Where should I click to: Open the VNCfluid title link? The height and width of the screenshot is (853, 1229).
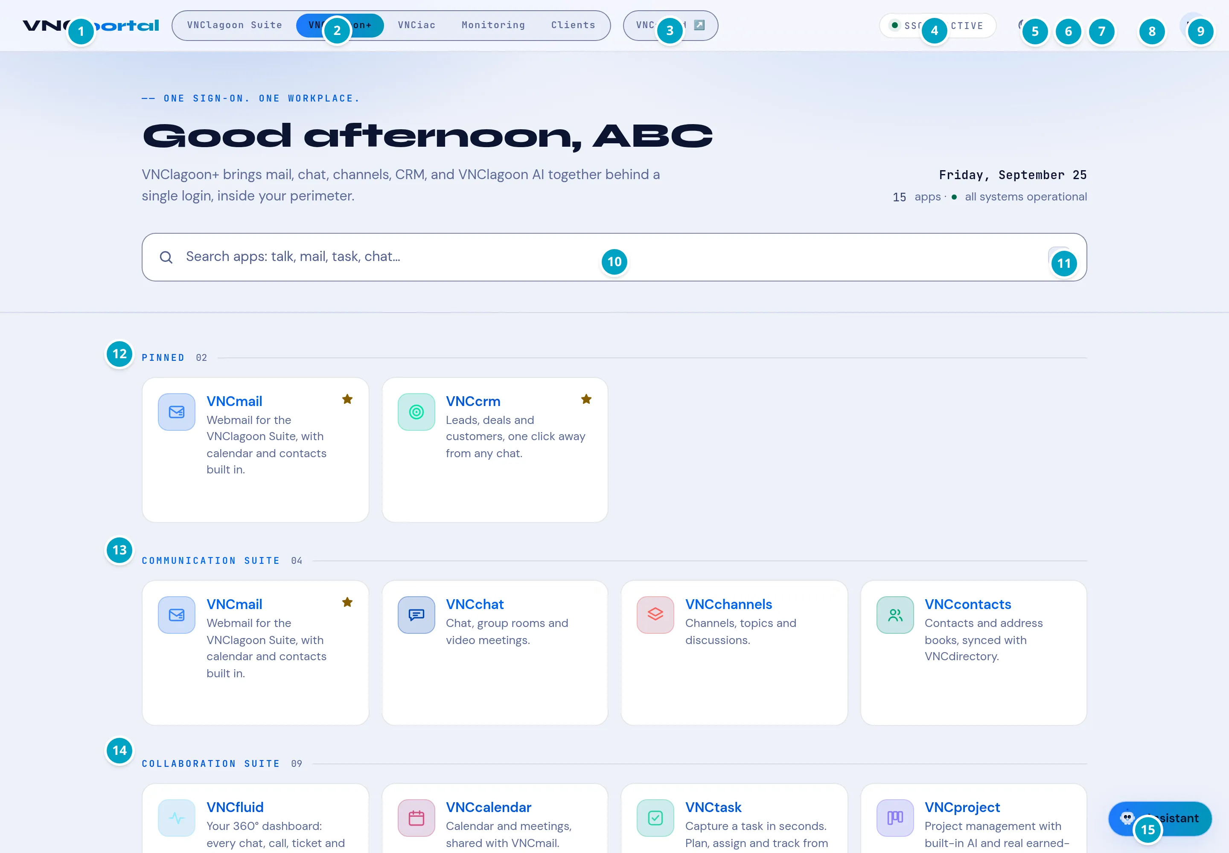[235, 807]
